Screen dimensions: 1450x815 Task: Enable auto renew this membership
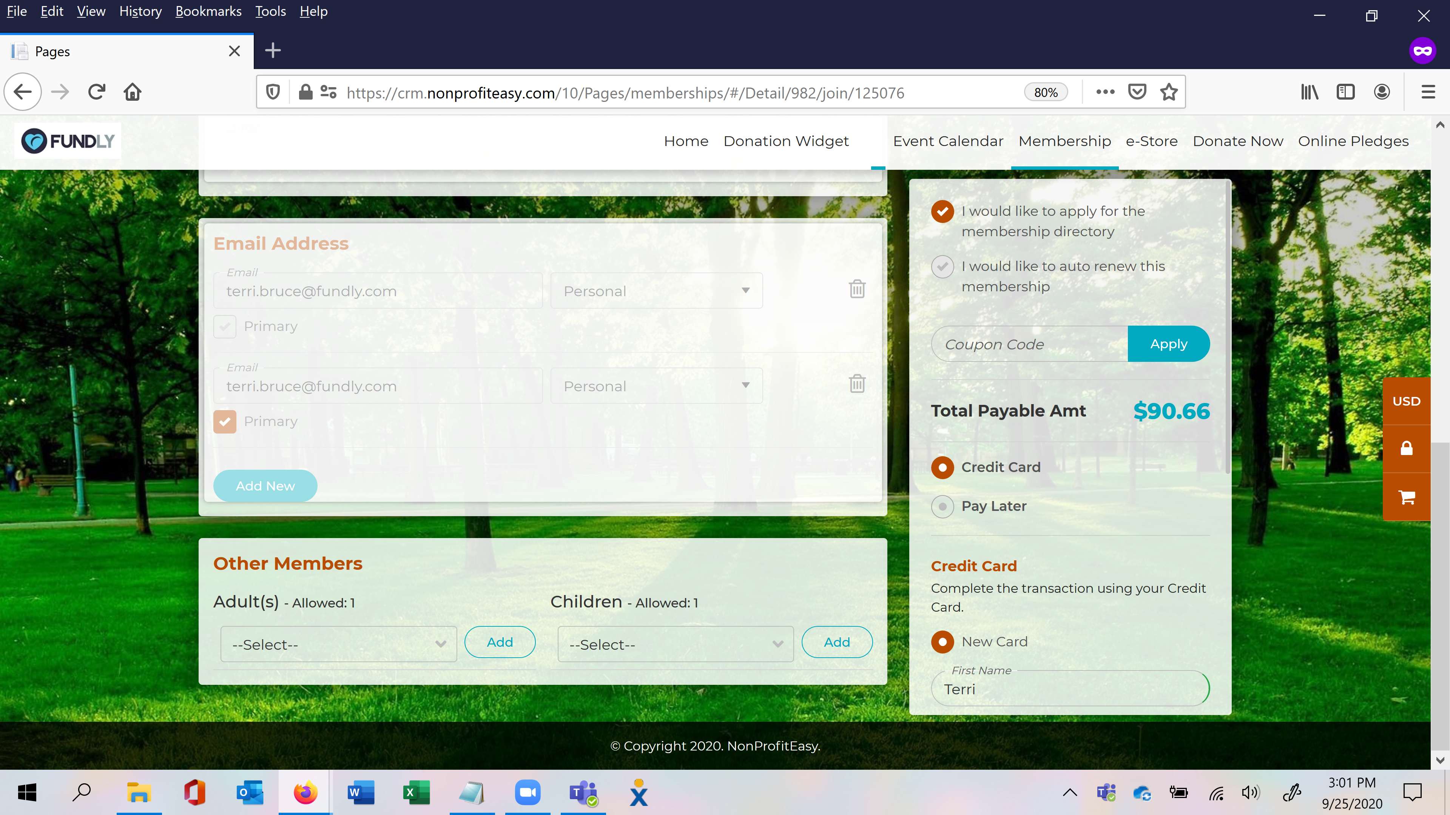942,267
